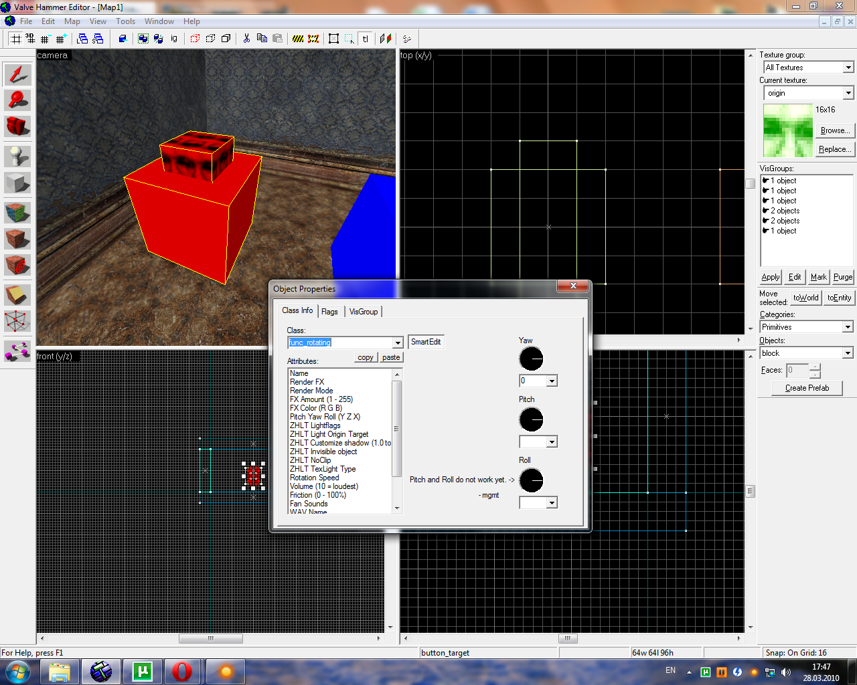This screenshot has width=857, height=685.
Task: Ungroup the selected objects
Action: coord(159,39)
